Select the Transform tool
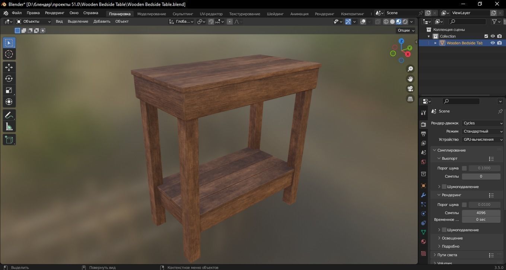The height and width of the screenshot is (270, 506). pos(9,102)
